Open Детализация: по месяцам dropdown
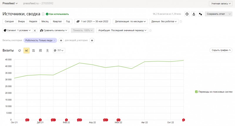The image size is (235, 126). pyautogui.click(x=130, y=21)
